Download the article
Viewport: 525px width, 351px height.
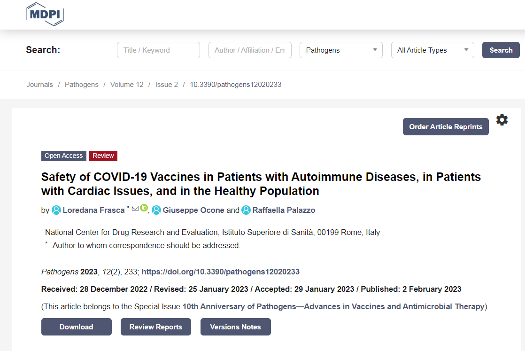click(77, 327)
